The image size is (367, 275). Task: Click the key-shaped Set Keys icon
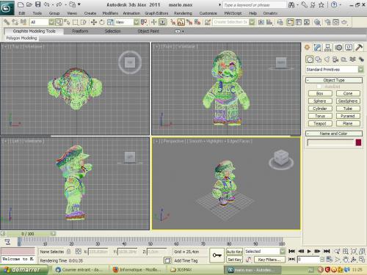(217, 255)
